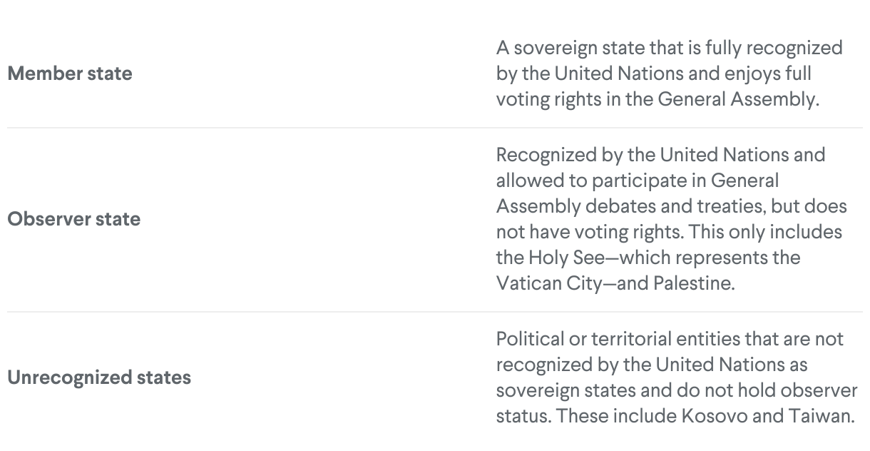Click the line starting "A sovereign state"

(x=669, y=49)
